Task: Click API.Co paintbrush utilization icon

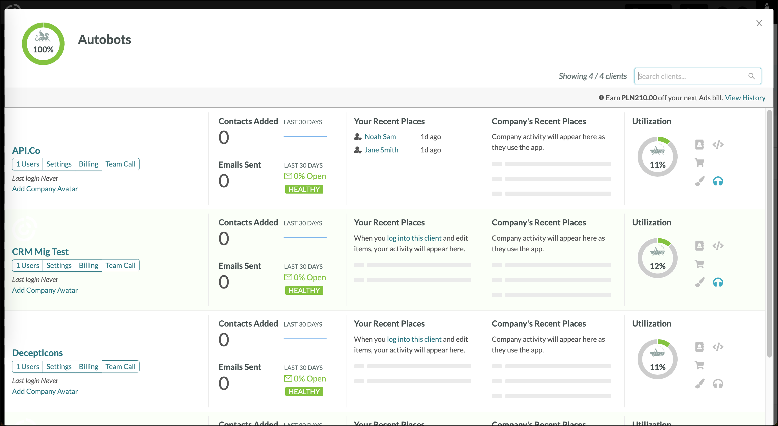Action: (699, 181)
